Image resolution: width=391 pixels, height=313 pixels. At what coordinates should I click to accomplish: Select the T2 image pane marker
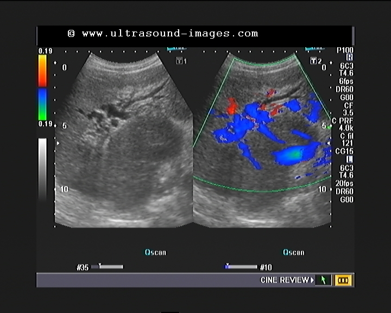(316, 61)
